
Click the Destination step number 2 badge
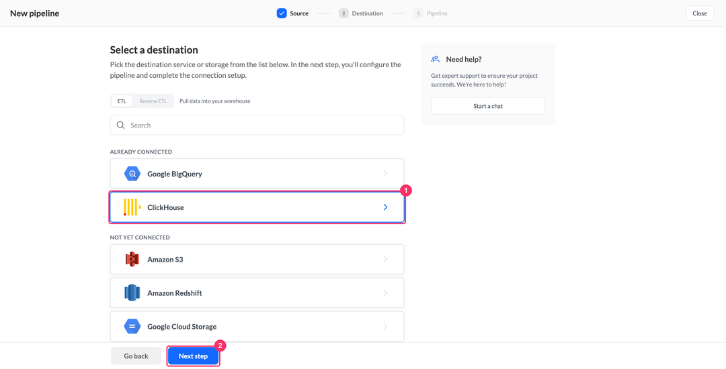(344, 13)
